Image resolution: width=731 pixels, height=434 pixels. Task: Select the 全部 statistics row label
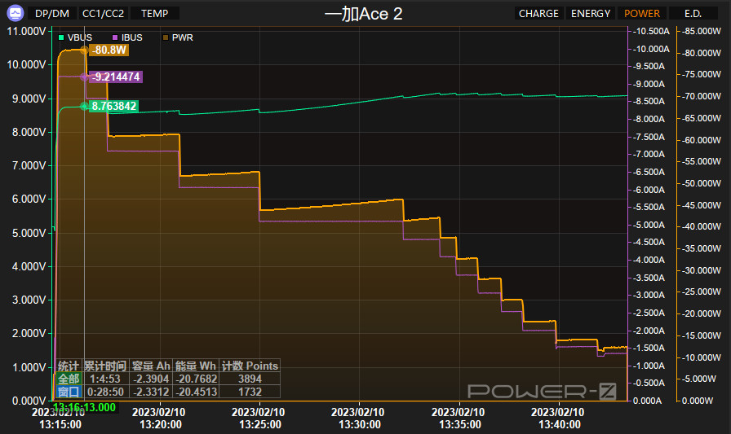tap(69, 379)
